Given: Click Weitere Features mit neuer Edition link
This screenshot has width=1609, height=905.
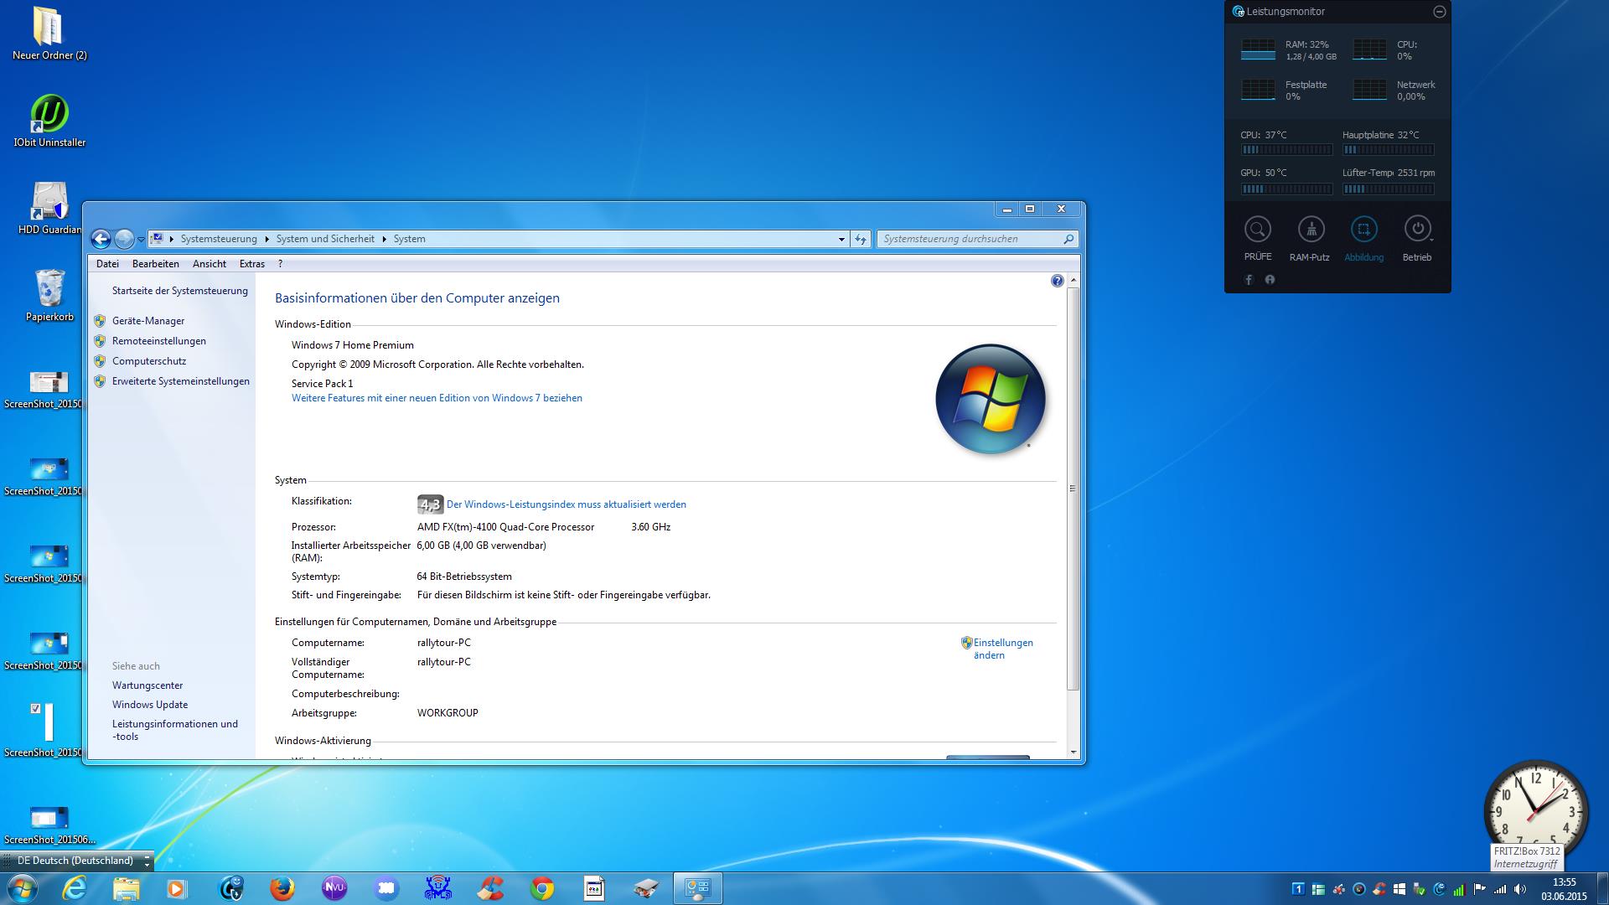Looking at the screenshot, I should 437,398.
